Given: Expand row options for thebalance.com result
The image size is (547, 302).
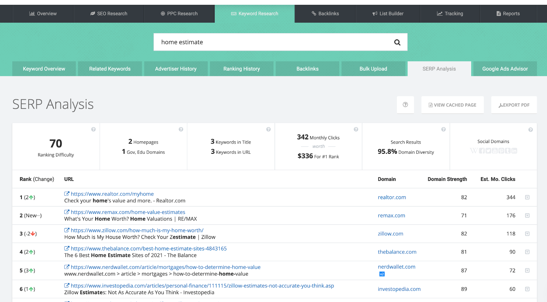Looking at the screenshot, I should [527, 252].
